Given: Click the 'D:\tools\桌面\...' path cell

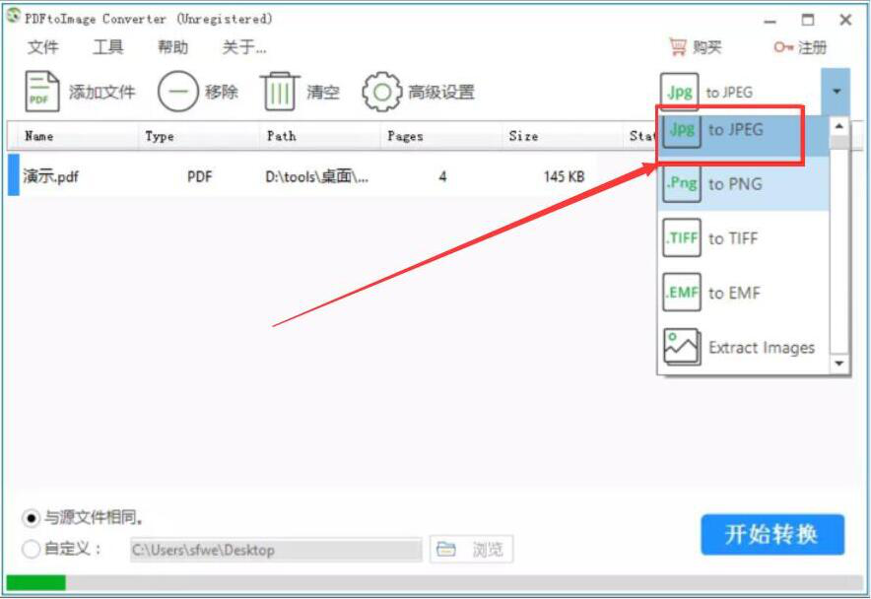Looking at the screenshot, I should [316, 176].
